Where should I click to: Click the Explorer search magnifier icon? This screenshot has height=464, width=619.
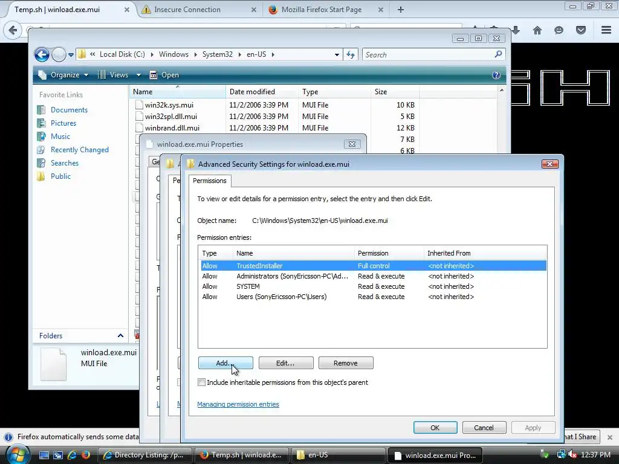(x=499, y=54)
